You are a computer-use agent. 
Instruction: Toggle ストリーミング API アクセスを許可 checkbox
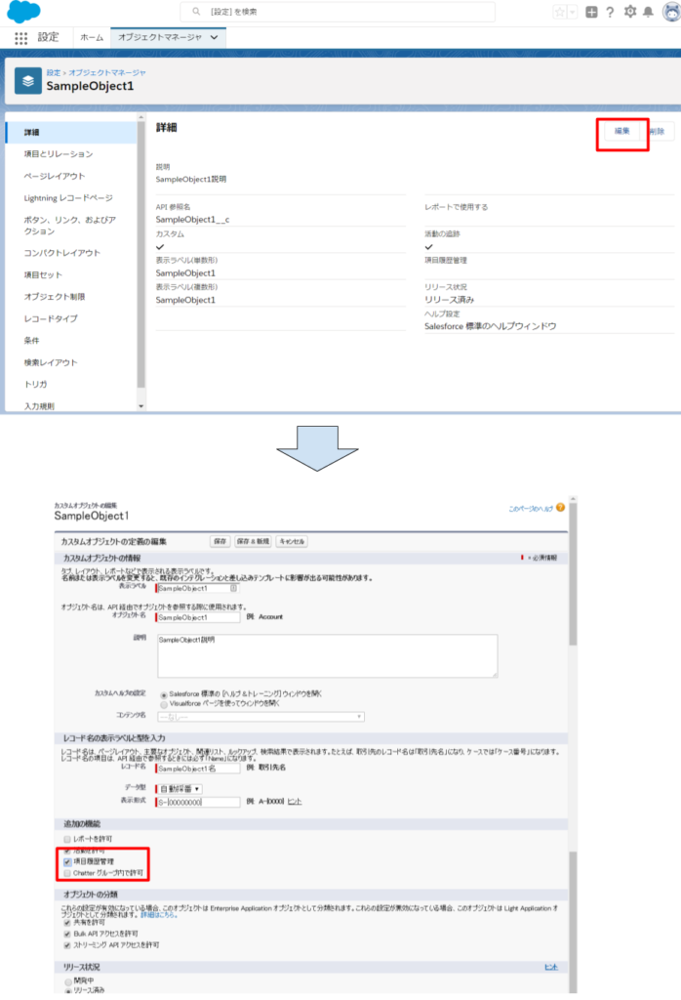point(67,945)
